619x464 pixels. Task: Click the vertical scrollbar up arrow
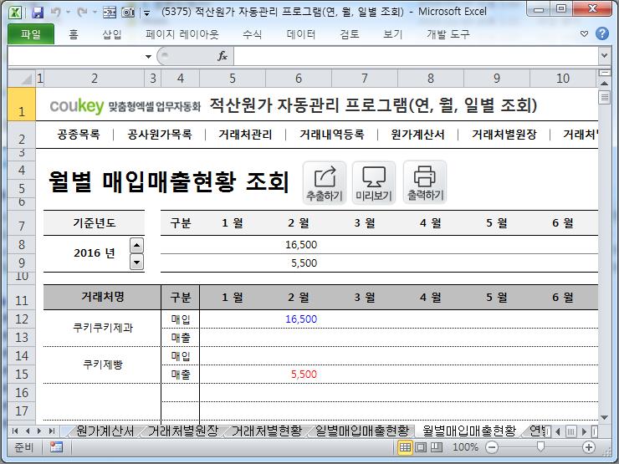tap(604, 84)
